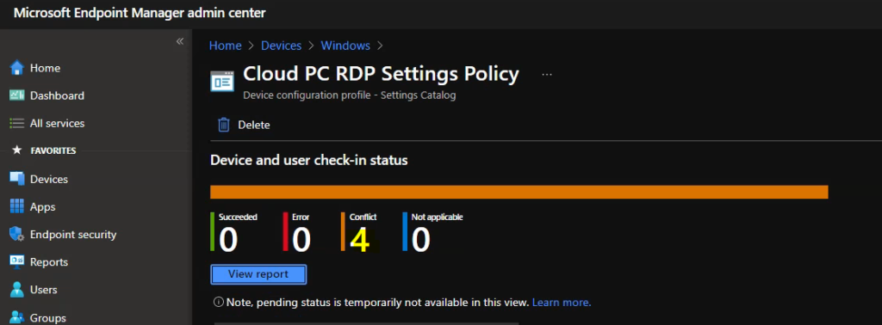Click the Groups people icon
This screenshot has height=325, width=882.
[17, 317]
